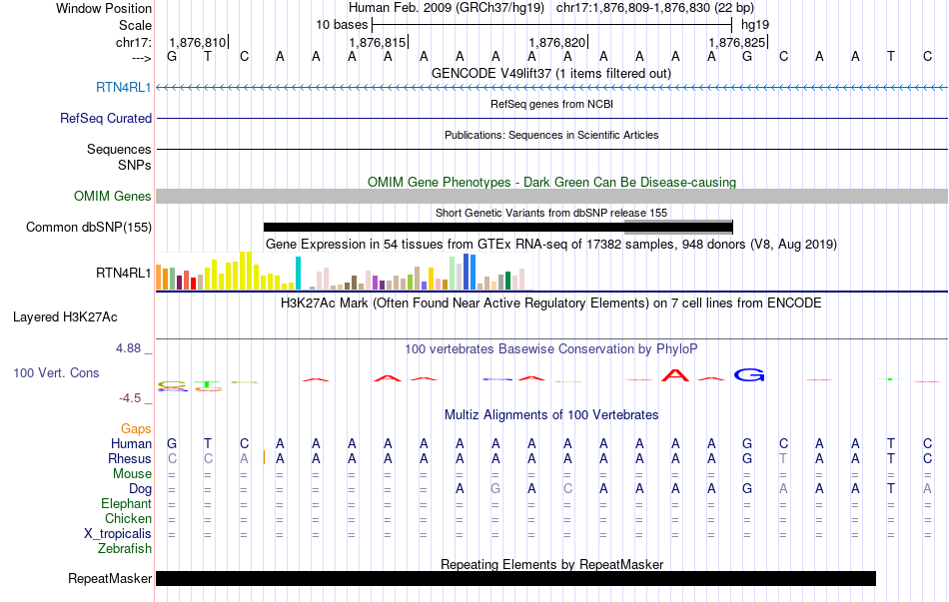Viewport: 949px width, 602px height.
Task: Click the 1,876,825 ruler position
Action: [x=736, y=42]
